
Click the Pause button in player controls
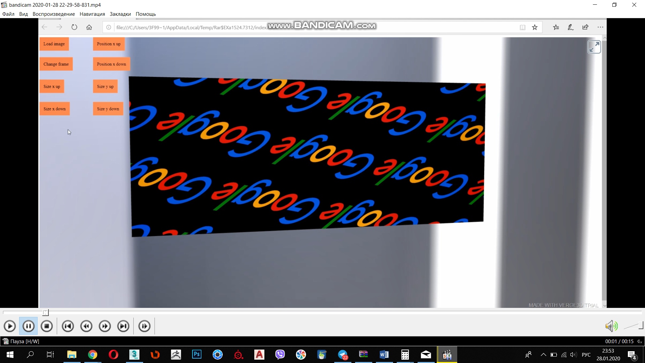[29, 326]
